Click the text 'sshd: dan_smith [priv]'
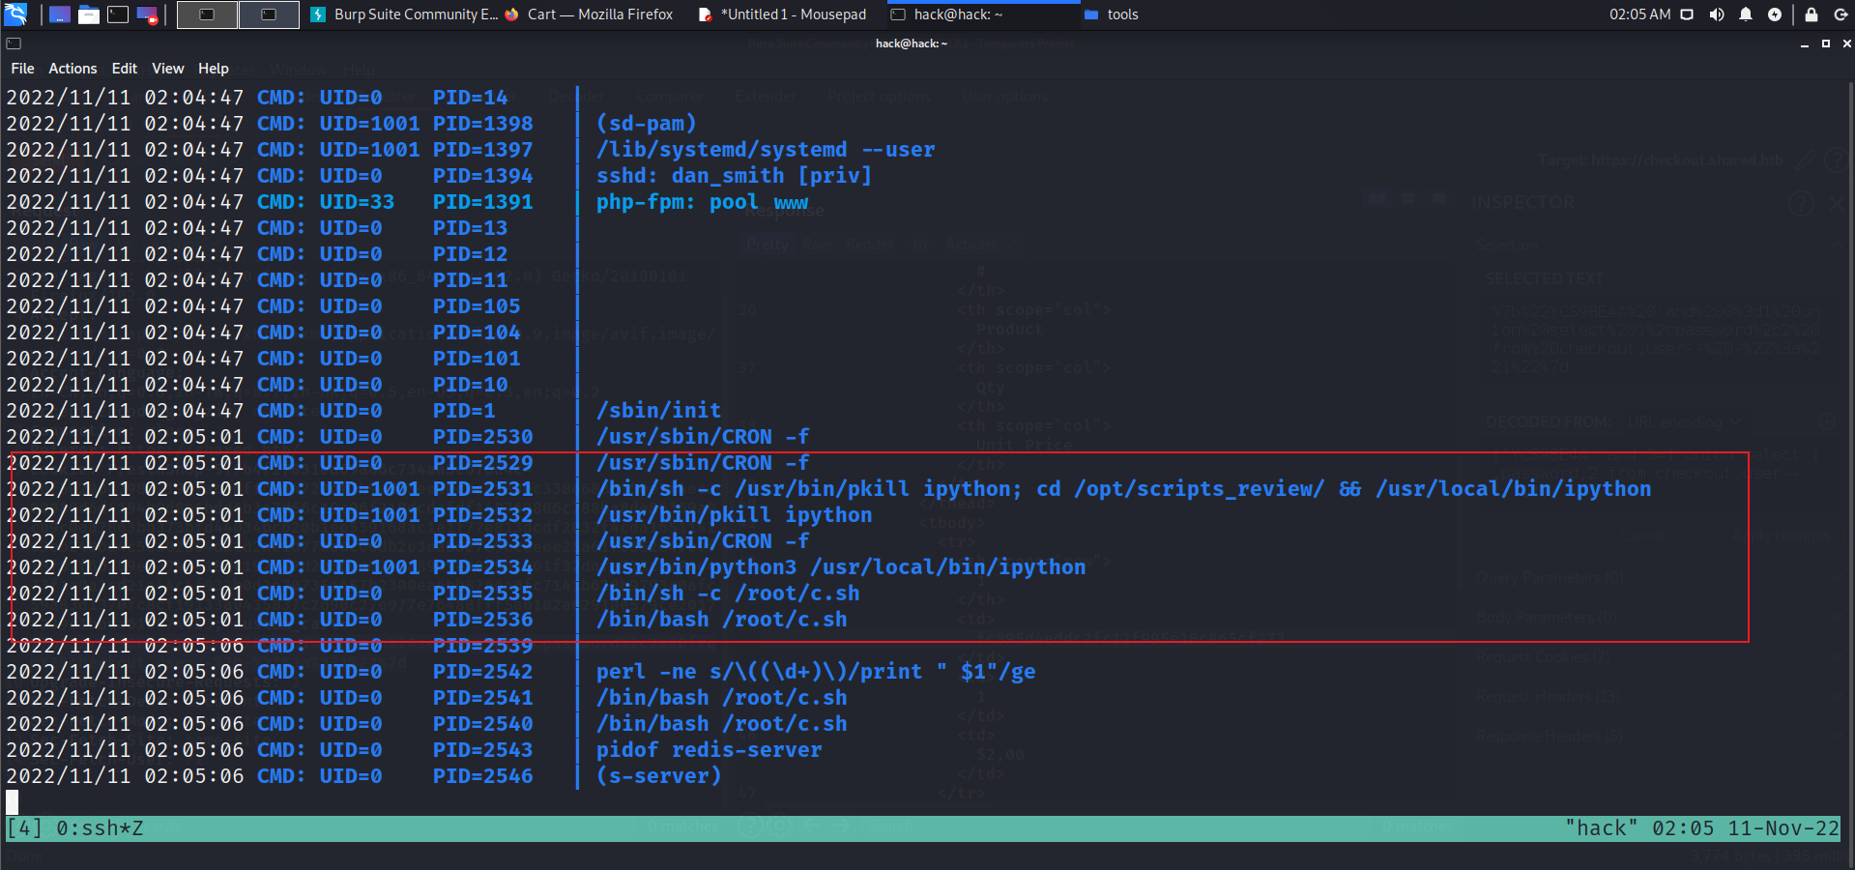This screenshot has height=870, width=1855. (x=734, y=176)
